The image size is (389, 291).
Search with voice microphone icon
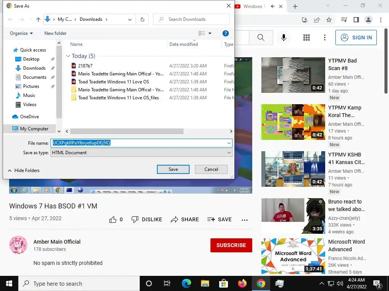(283, 38)
